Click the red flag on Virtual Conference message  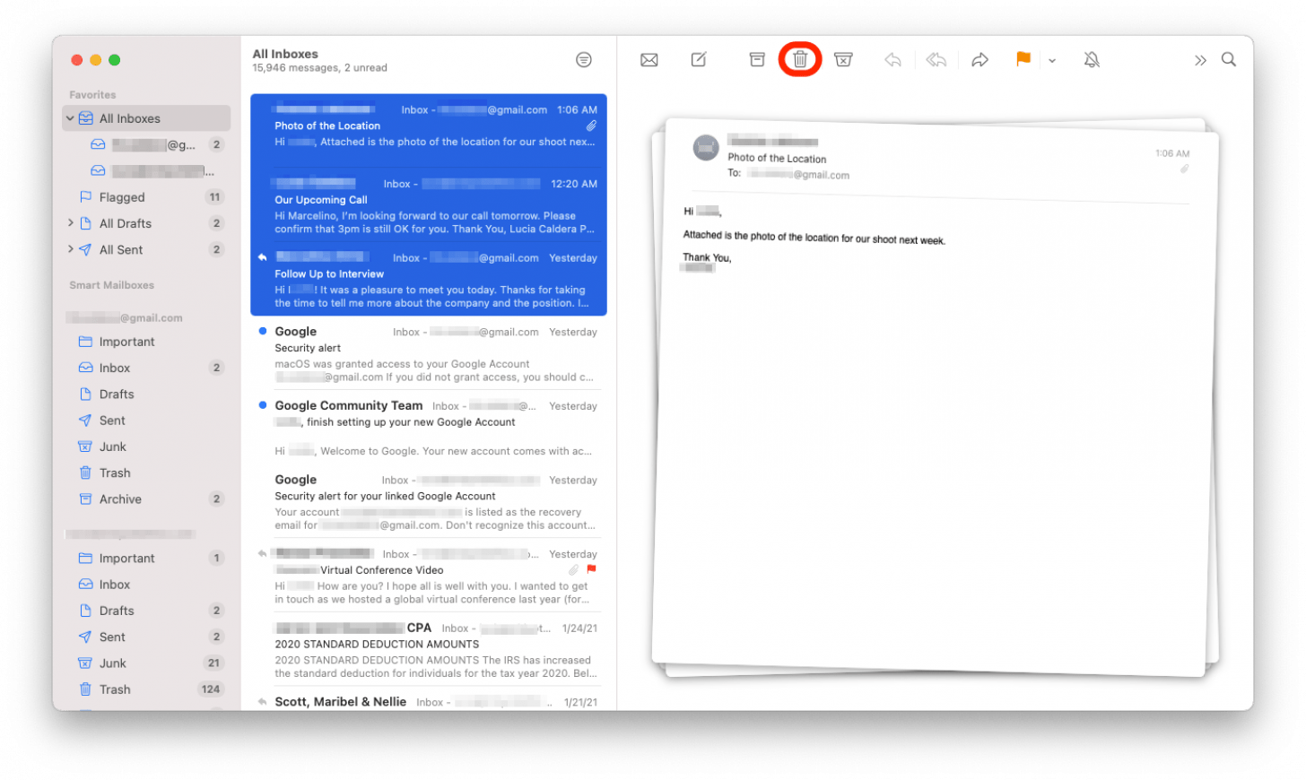click(591, 569)
